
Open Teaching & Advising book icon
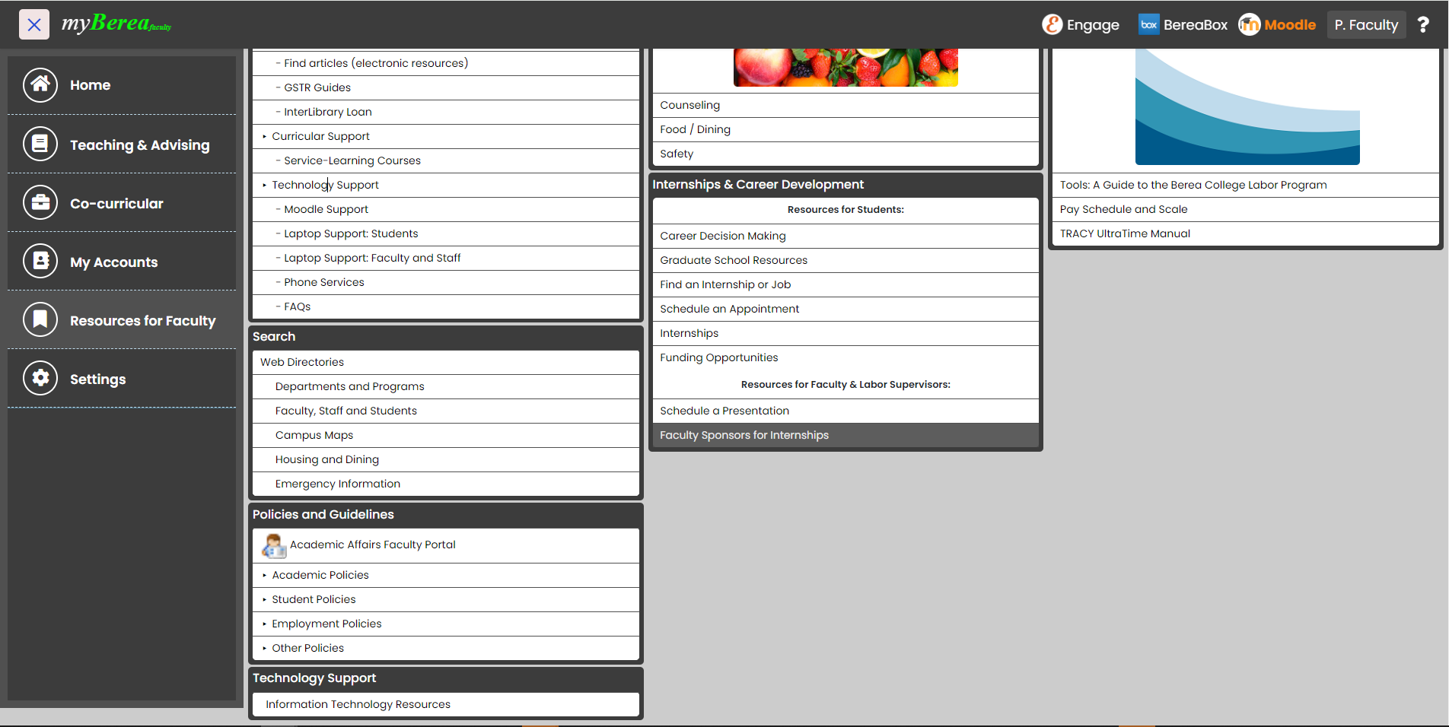40,144
